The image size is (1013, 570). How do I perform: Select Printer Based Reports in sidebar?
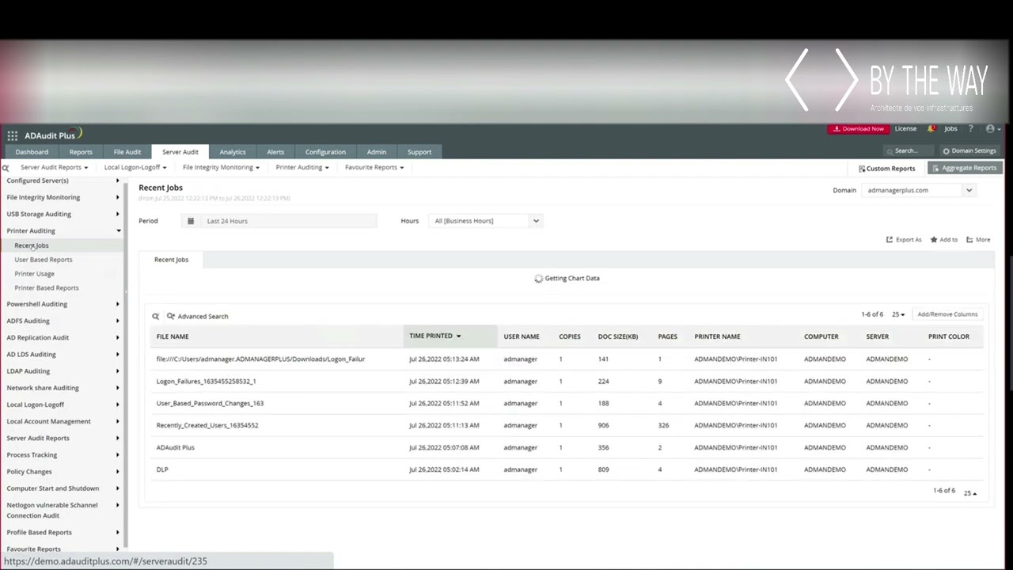(47, 288)
